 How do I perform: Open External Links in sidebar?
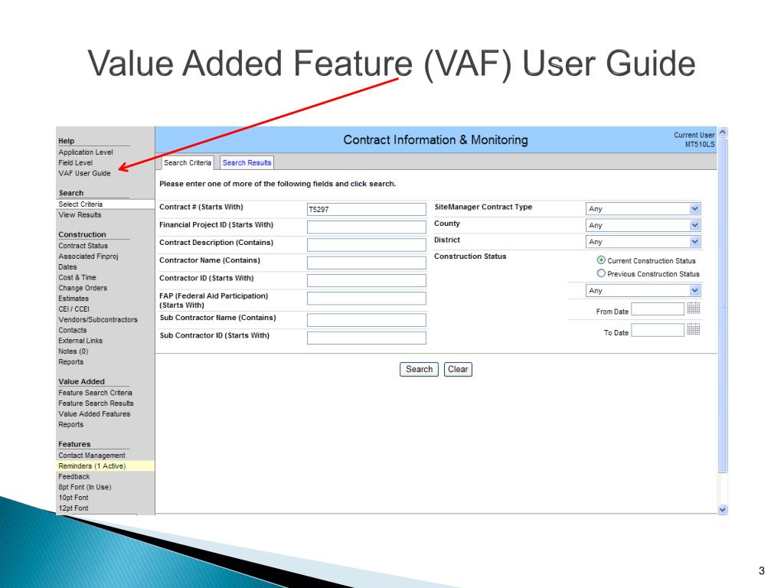click(80, 341)
